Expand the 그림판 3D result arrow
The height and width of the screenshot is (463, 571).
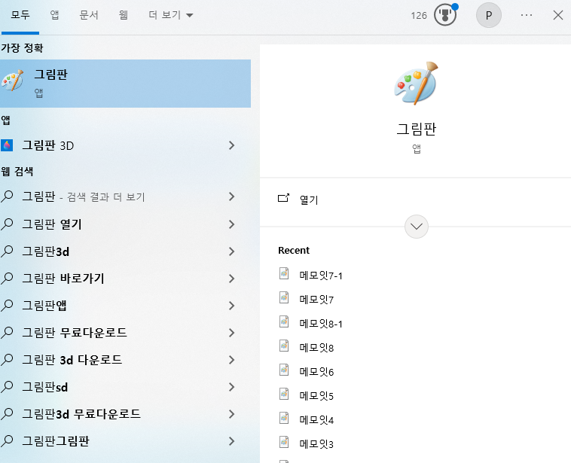click(x=231, y=145)
